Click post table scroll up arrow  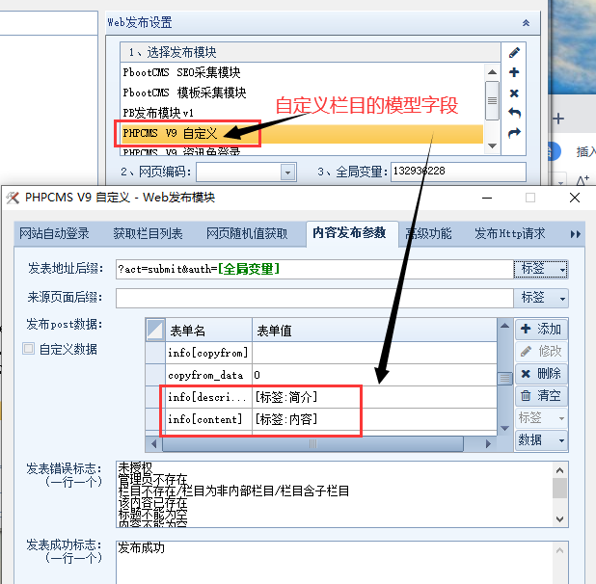[x=504, y=326]
